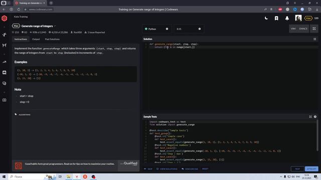Open the 3.11 version dropdown
The width and height of the screenshot is (321, 180).
[189, 29]
